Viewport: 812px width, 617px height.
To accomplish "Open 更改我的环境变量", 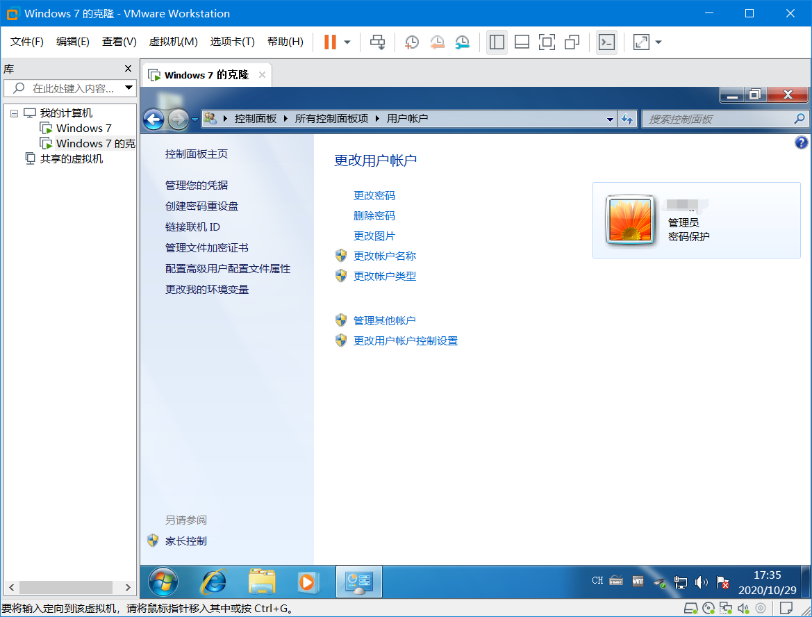I will pos(206,289).
